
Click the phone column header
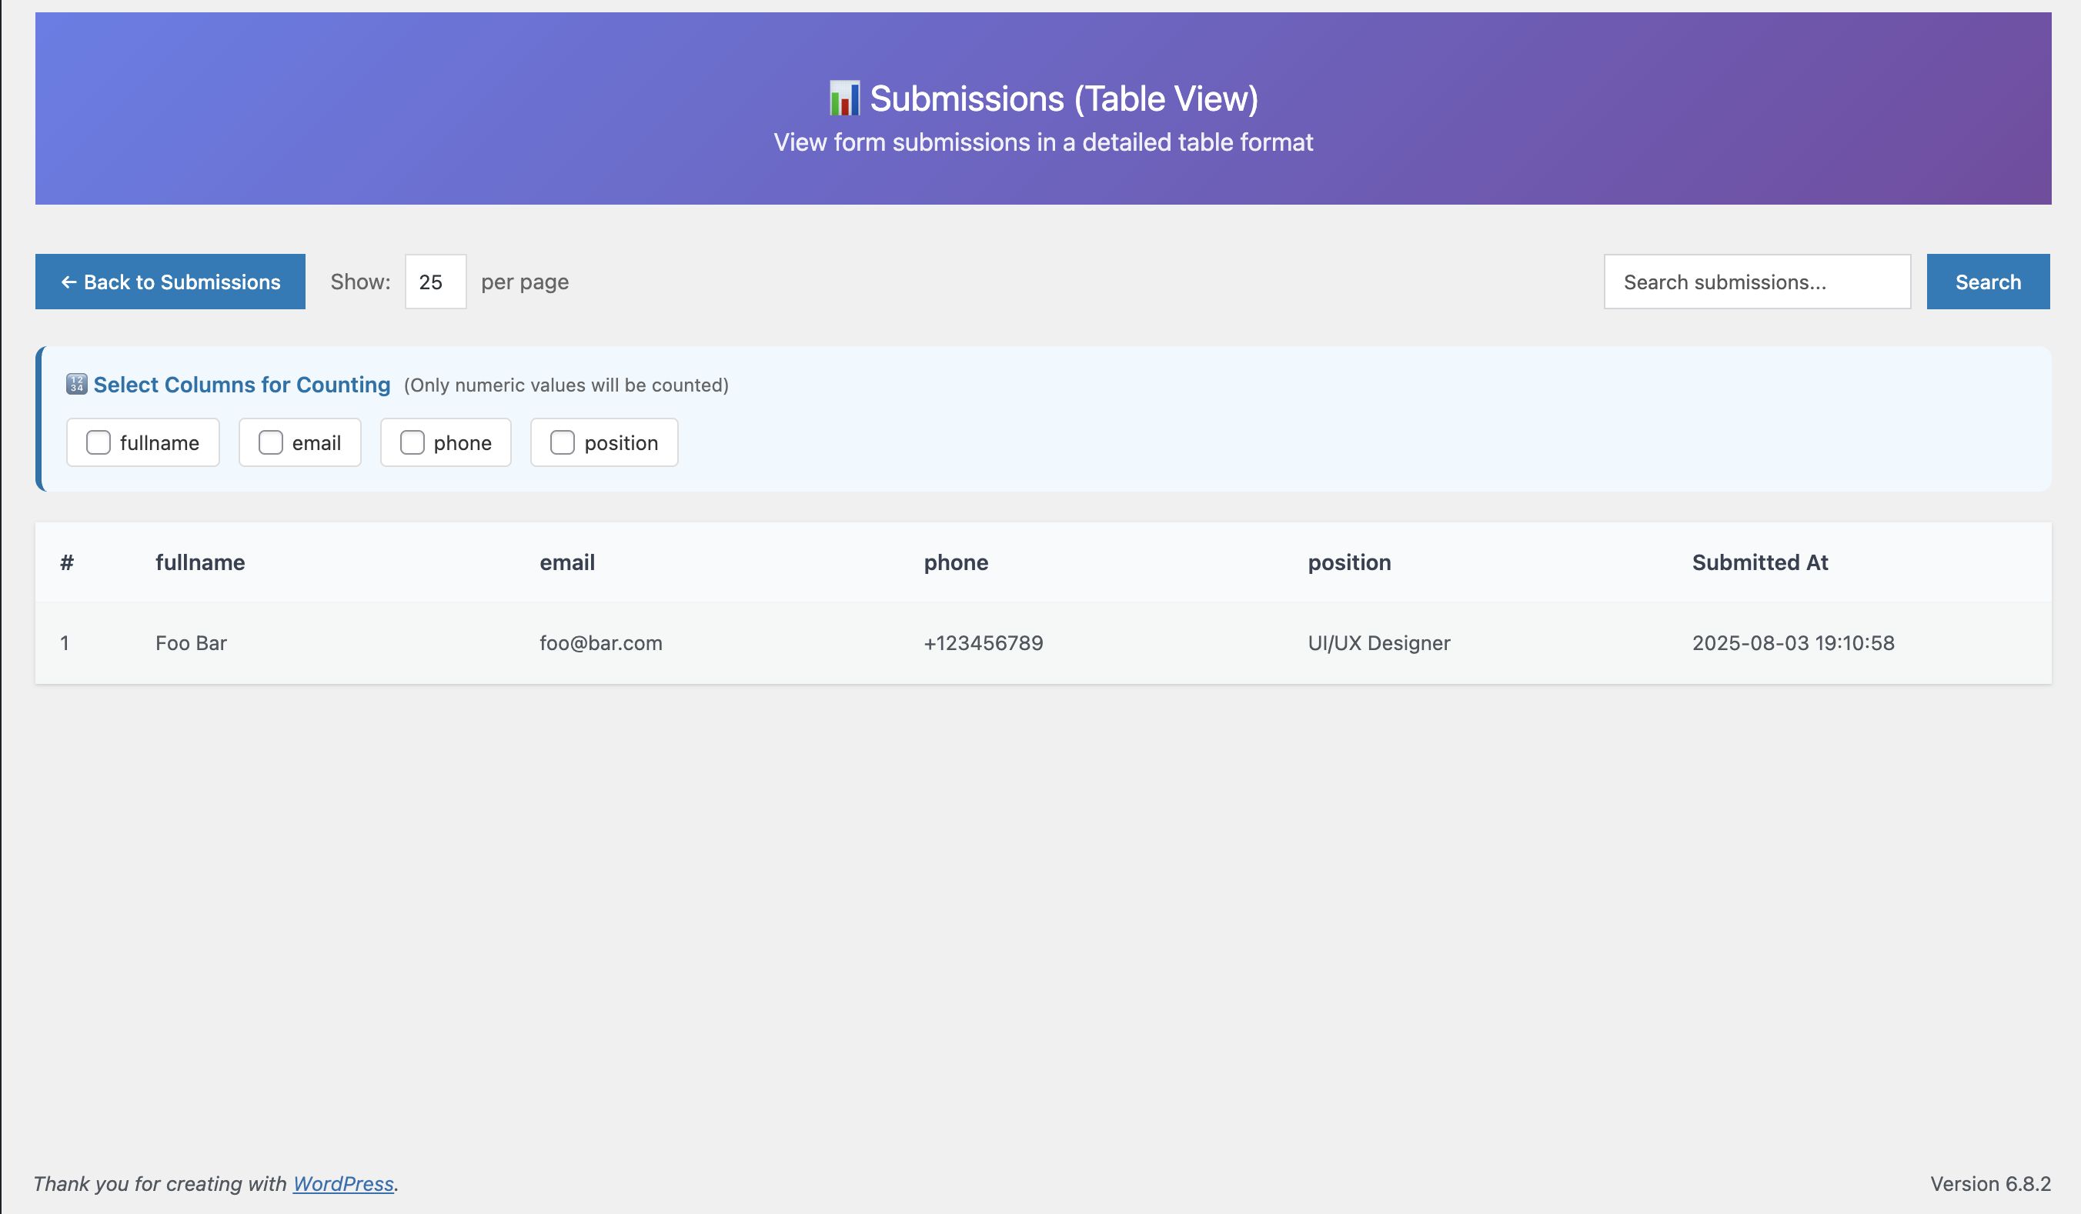pyautogui.click(x=955, y=563)
